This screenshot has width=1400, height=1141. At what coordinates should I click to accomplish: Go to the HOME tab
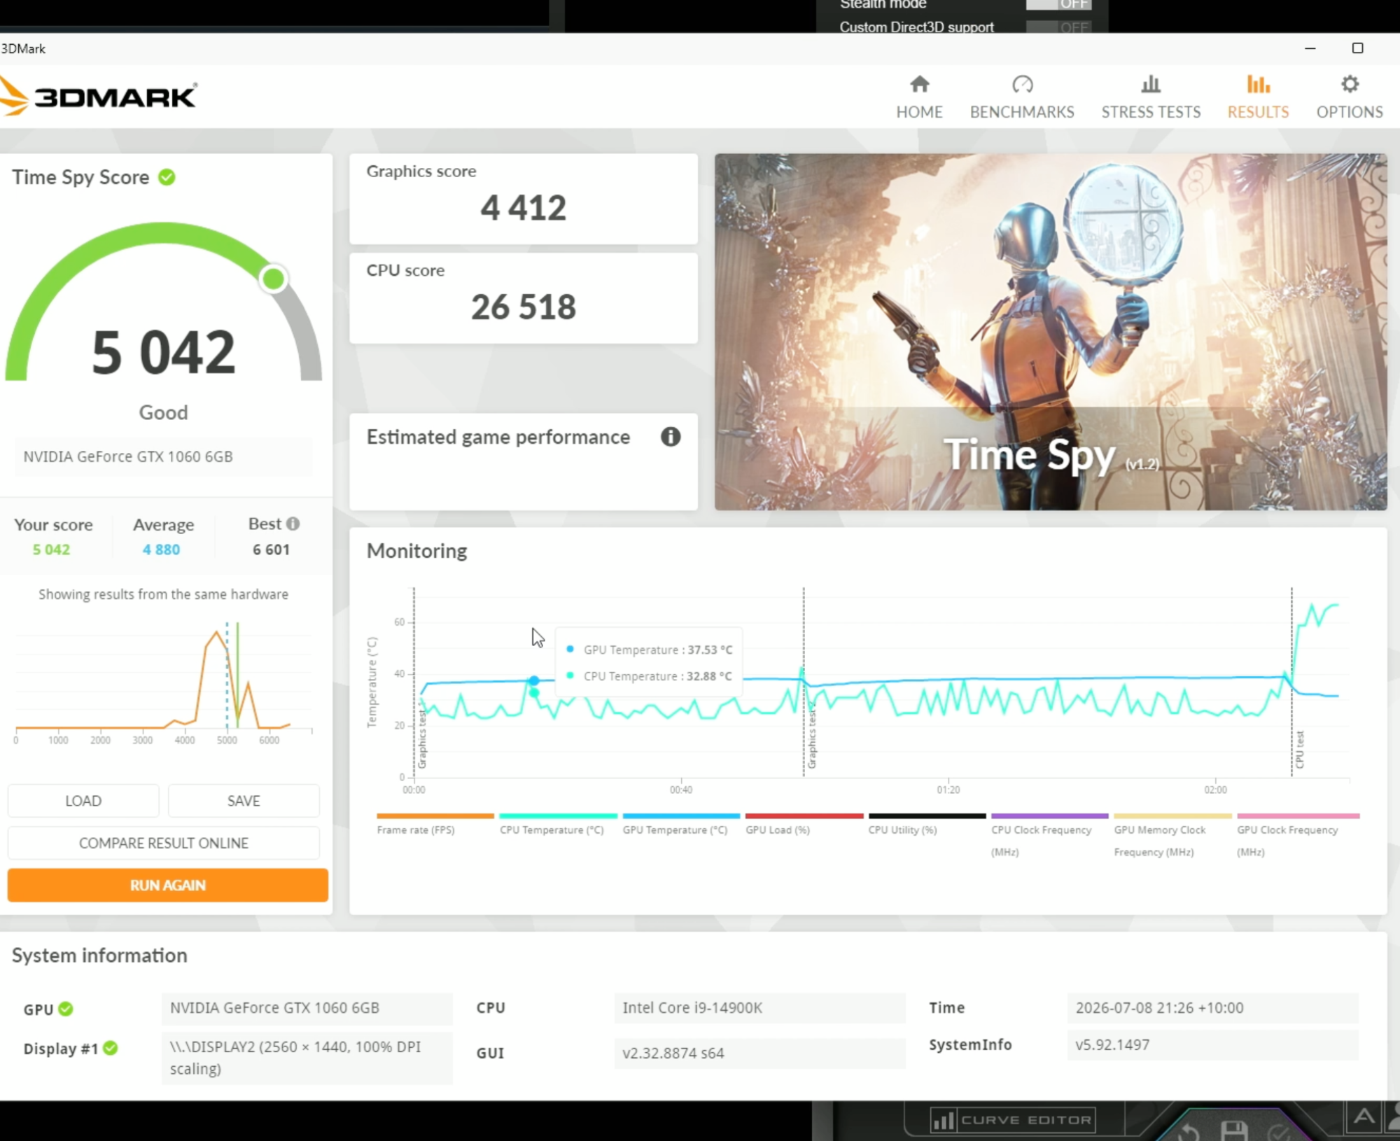(x=919, y=97)
